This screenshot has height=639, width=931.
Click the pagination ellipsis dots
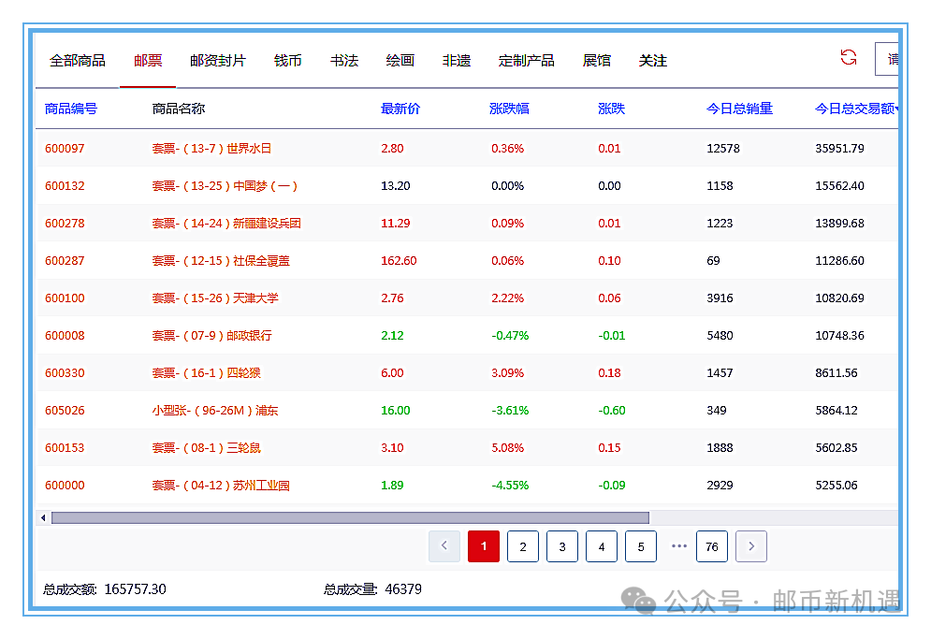pos(679,546)
